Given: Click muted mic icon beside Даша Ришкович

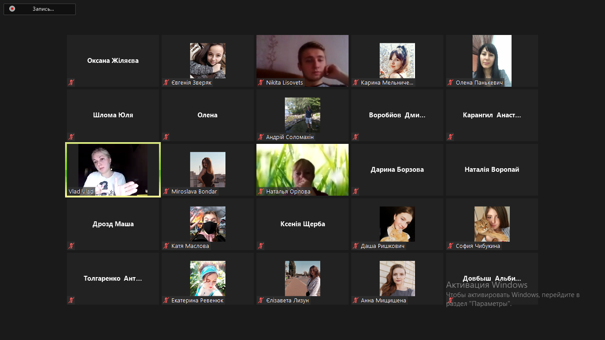Looking at the screenshot, I should click(x=356, y=246).
